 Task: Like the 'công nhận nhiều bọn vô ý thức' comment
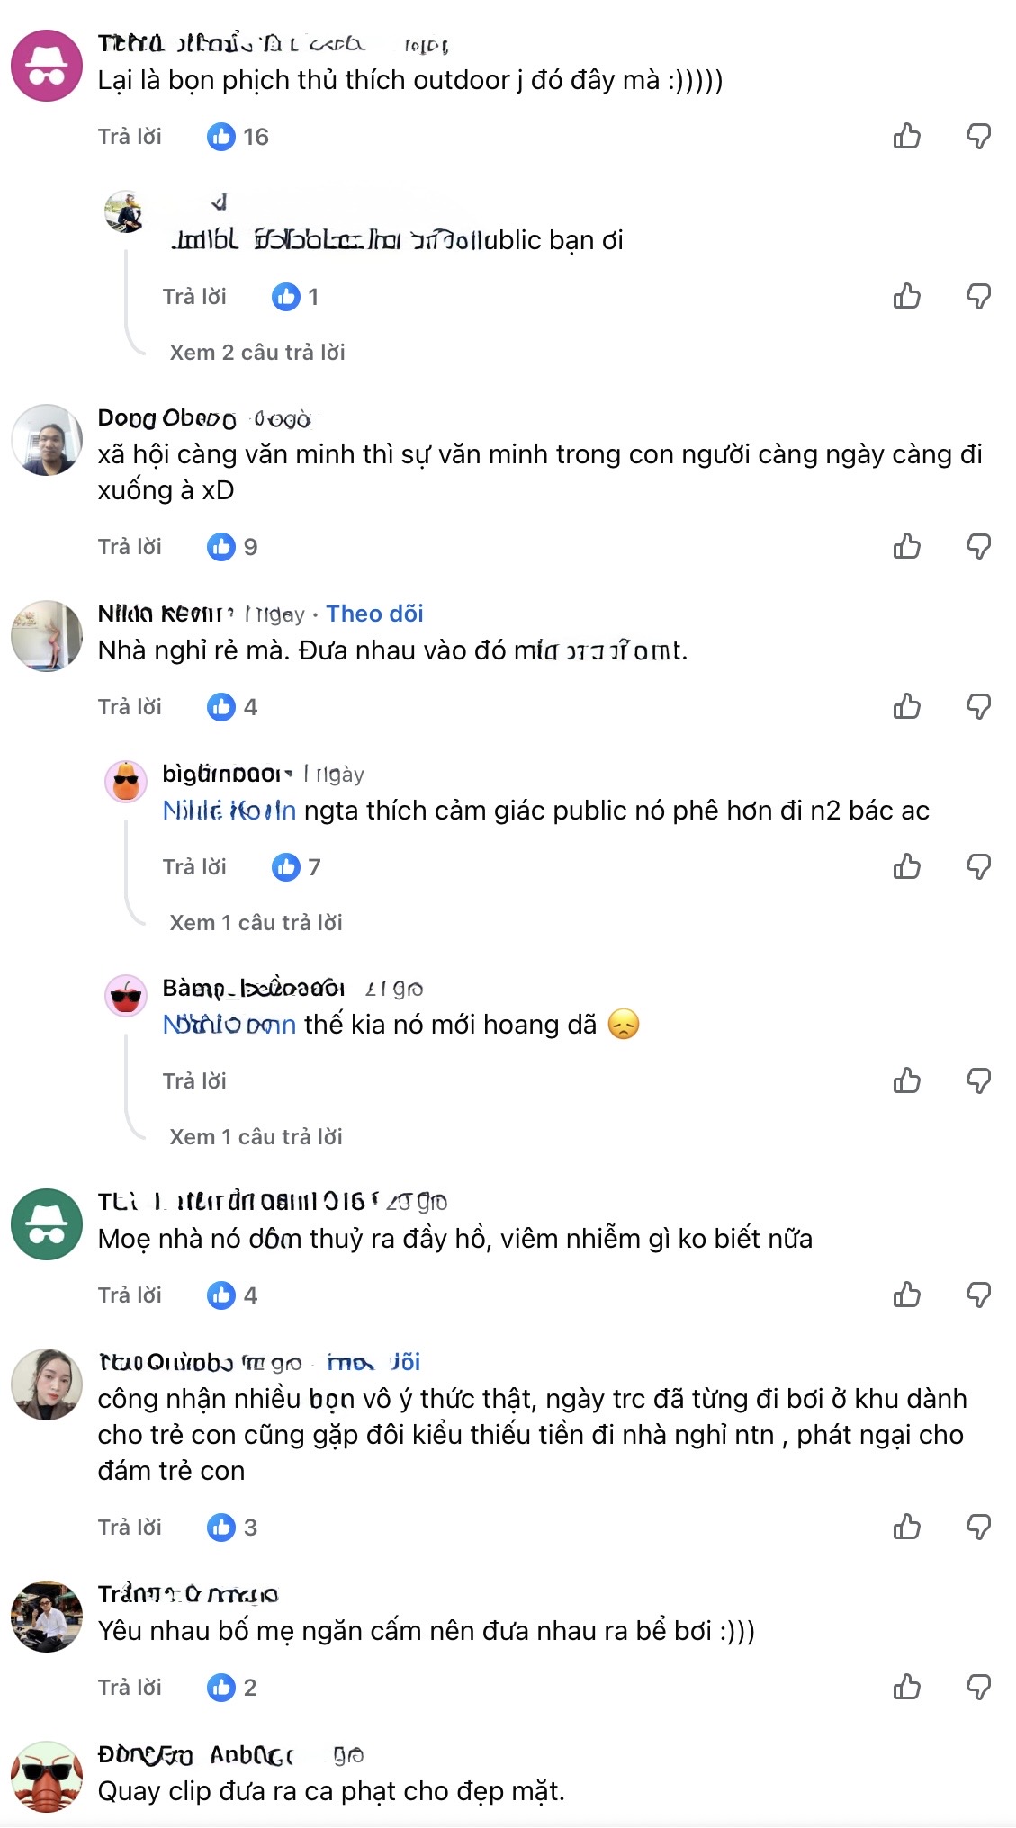[906, 1527]
